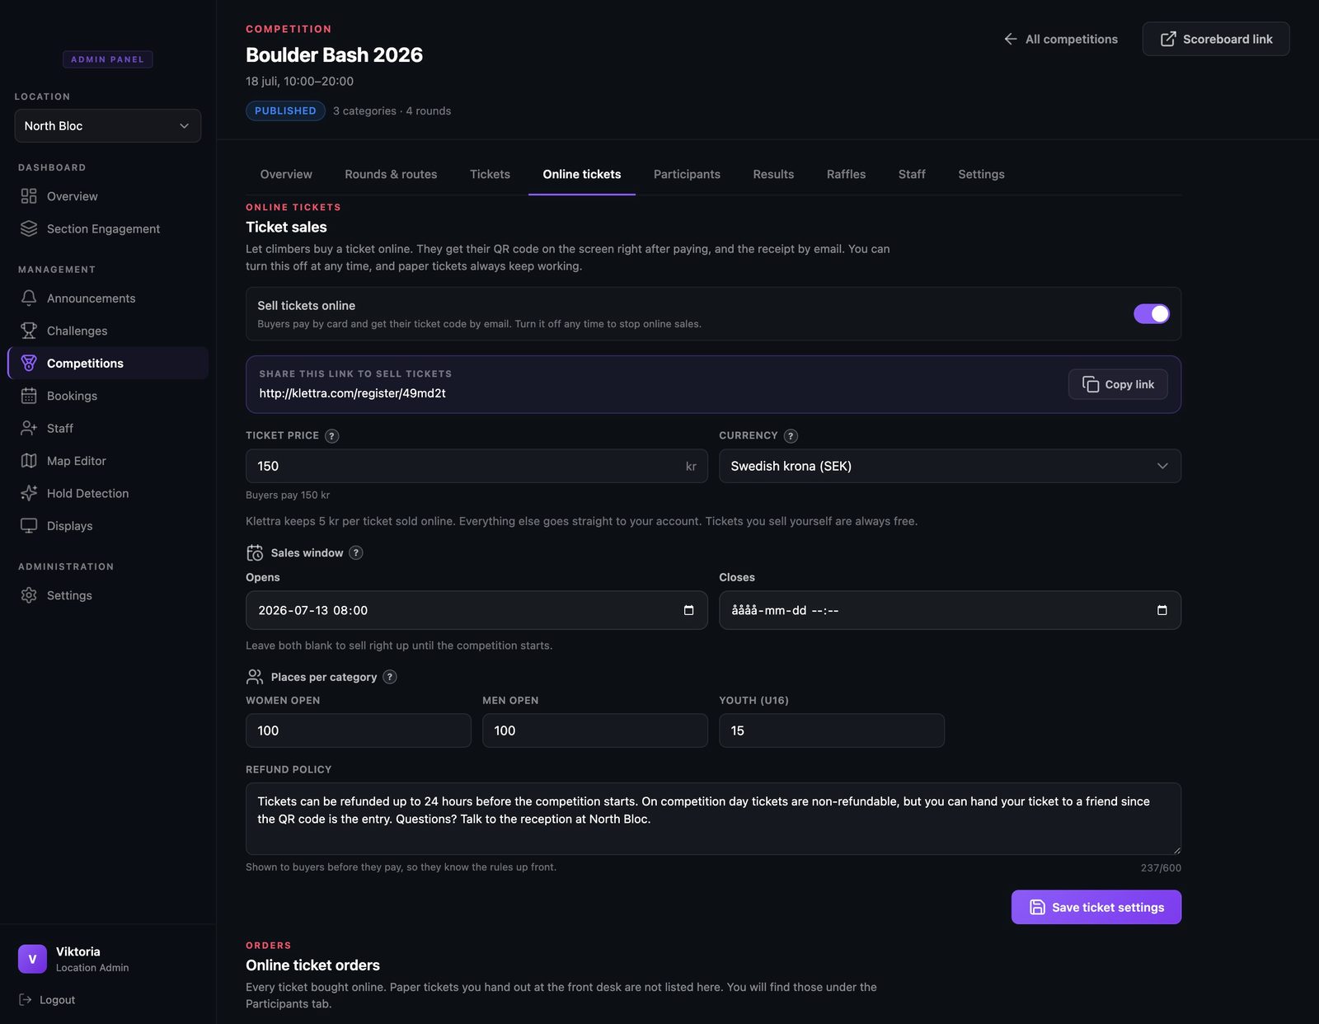
Task: Click the Settings gear icon in sidebar
Action: point(29,595)
